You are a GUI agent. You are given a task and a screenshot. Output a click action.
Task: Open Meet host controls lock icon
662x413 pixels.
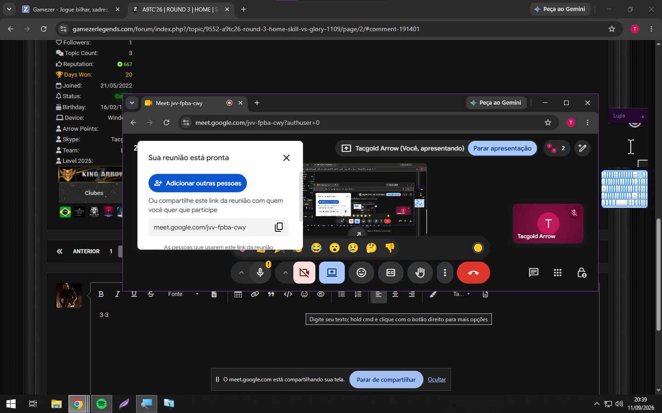(582, 273)
